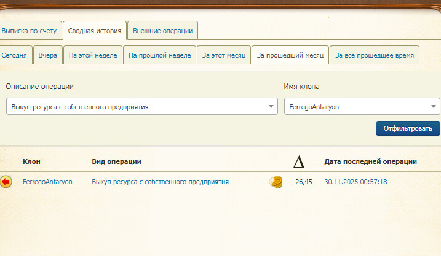Open the FerregoAntaryon clone link in table

(x=47, y=182)
